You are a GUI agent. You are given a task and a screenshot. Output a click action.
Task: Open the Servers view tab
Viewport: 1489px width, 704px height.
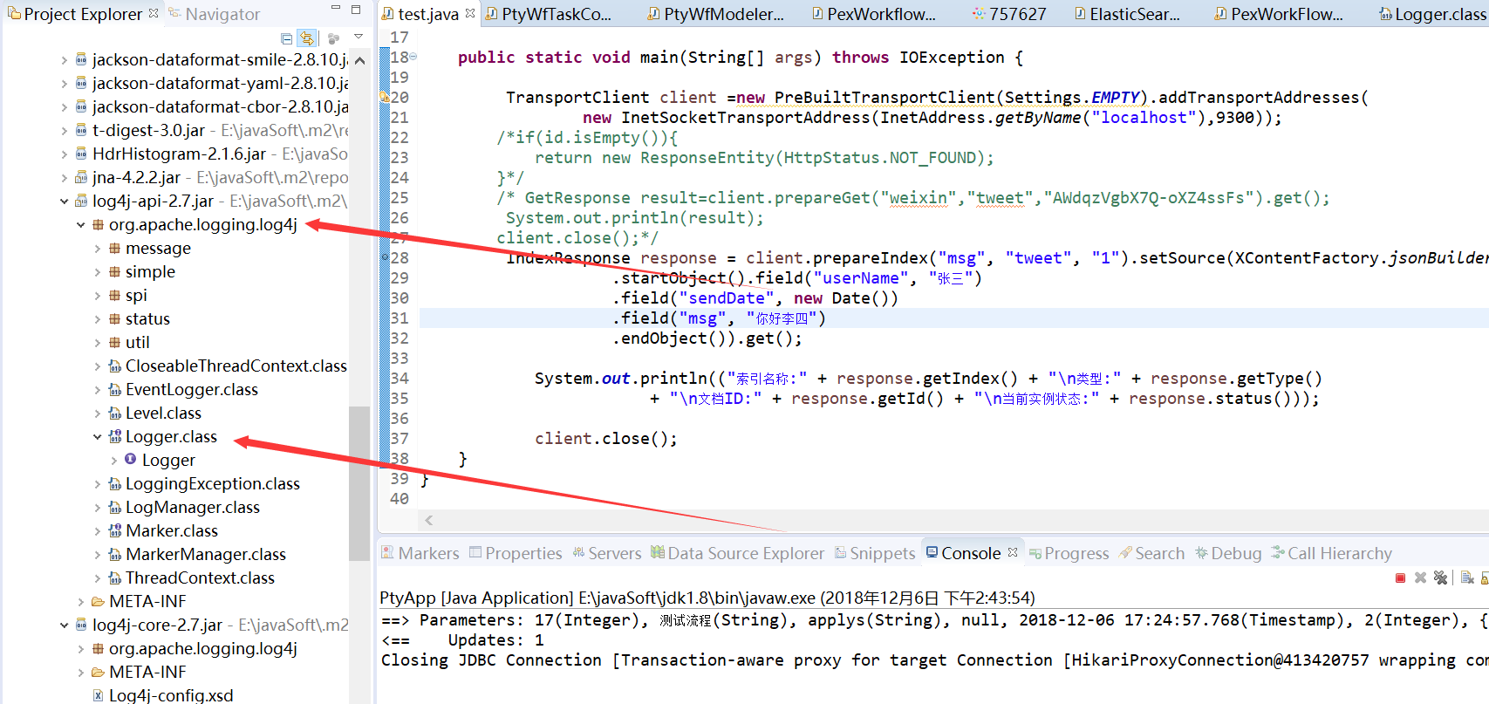pyautogui.click(x=606, y=553)
